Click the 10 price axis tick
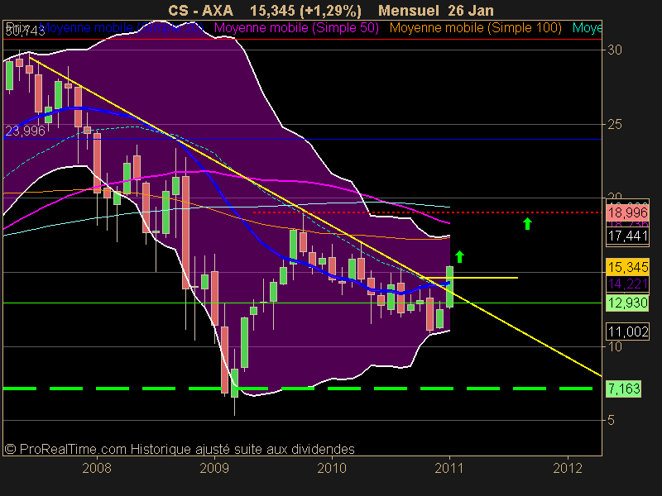Screen dimensions: 662x496 pos(615,346)
